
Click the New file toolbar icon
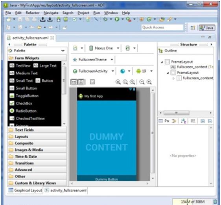click(x=9, y=19)
